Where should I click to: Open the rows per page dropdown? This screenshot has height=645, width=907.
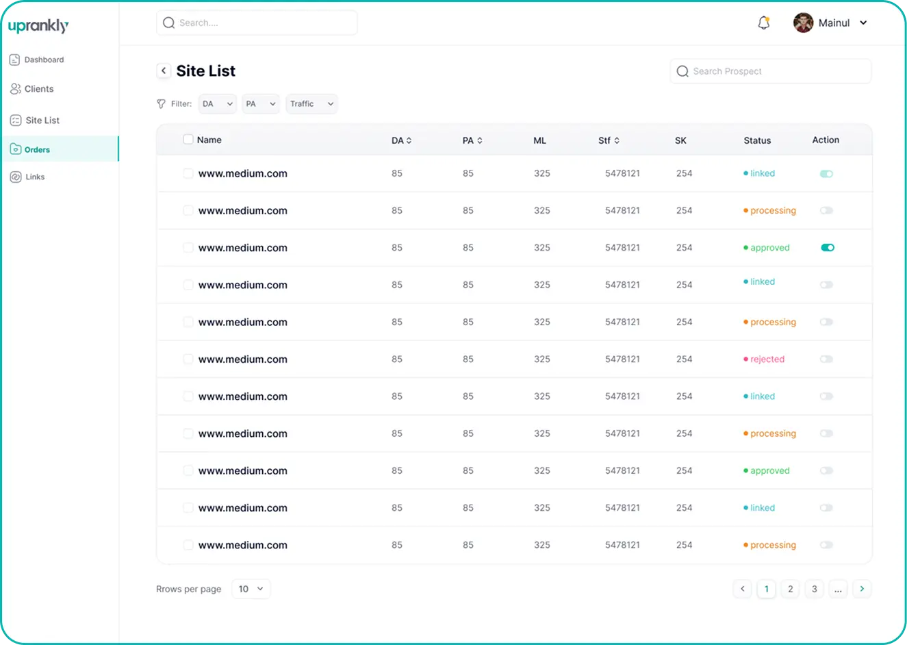(x=251, y=589)
